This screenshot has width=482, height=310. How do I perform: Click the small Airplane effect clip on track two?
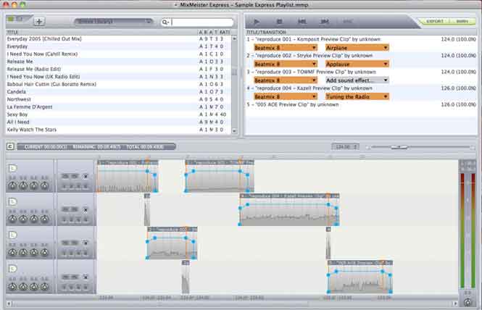pos(147,209)
